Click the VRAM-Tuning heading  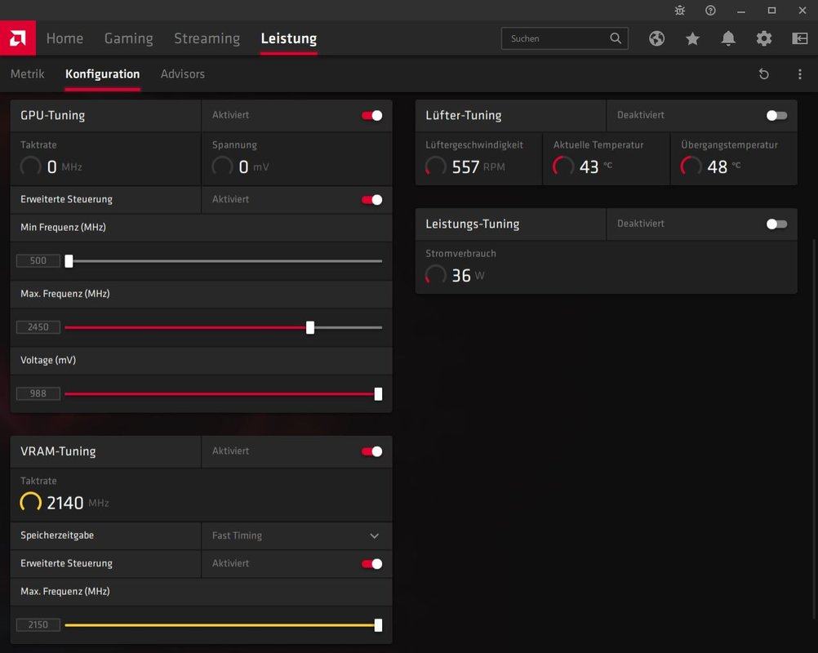point(58,451)
